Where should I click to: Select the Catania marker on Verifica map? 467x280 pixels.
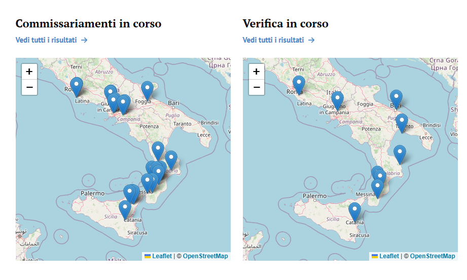(354, 212)
